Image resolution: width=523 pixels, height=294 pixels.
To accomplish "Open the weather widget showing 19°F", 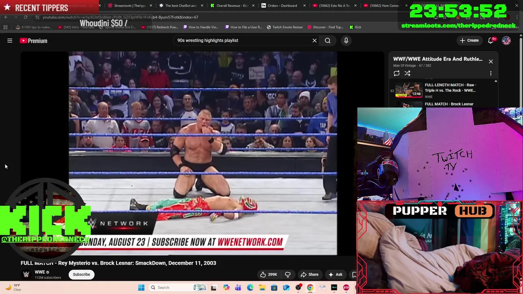I will pyautogui.click(x=12, y=287).
